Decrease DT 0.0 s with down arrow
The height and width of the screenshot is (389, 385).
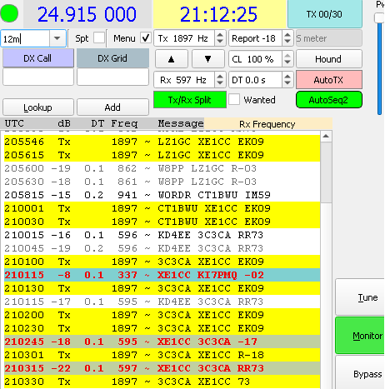point(287,83)
